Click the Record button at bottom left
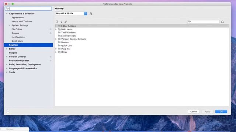 tap(10, 129)
